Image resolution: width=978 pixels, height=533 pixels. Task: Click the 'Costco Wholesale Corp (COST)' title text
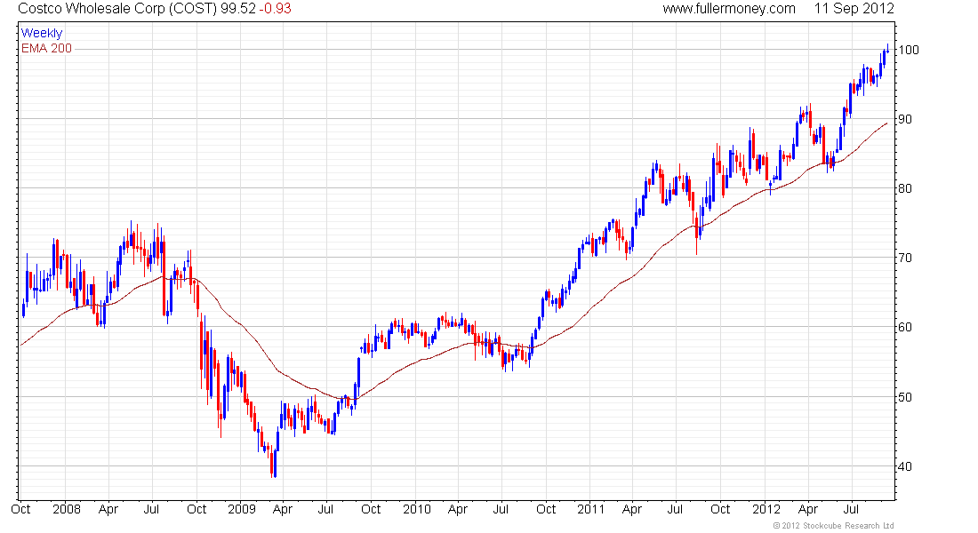pyautogui.click(x=117, y=9)
